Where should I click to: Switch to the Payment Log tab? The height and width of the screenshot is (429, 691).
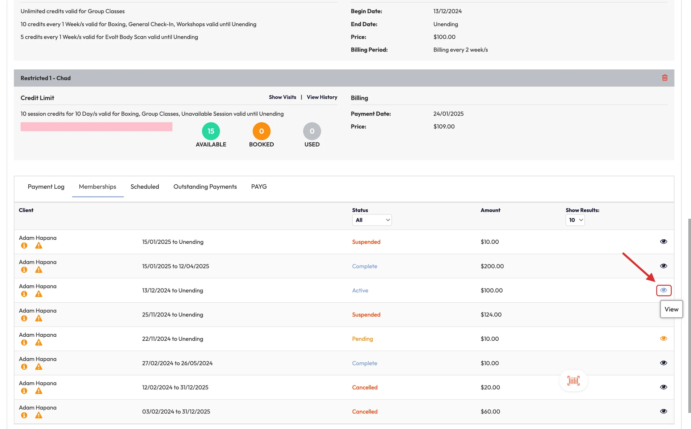(46, 187)
